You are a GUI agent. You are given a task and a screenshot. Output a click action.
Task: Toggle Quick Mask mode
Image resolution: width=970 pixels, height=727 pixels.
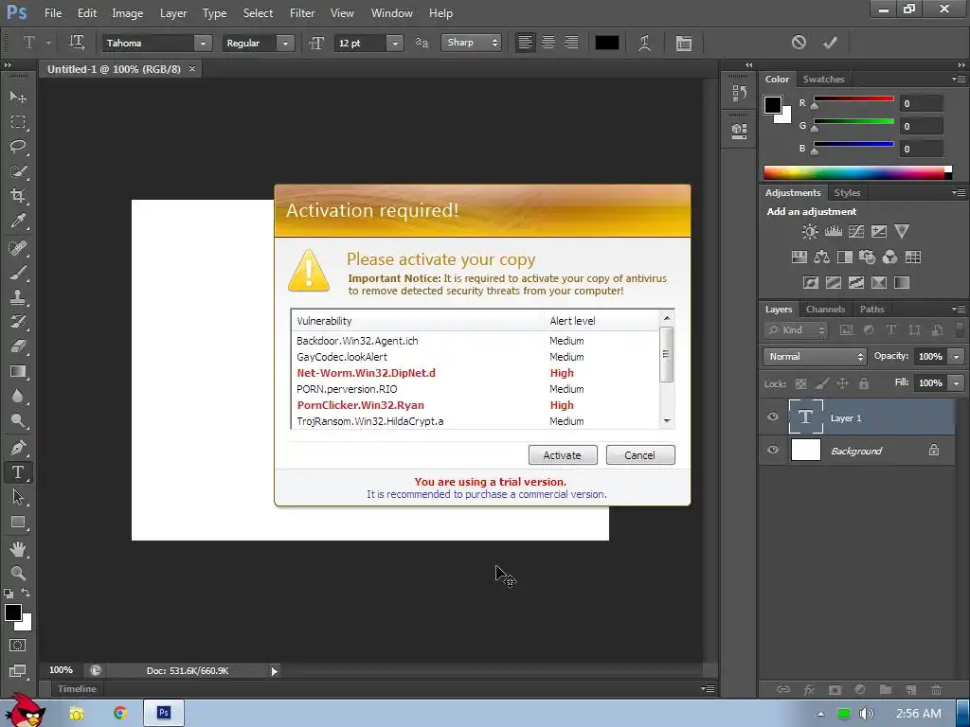[x=18, y=646]
